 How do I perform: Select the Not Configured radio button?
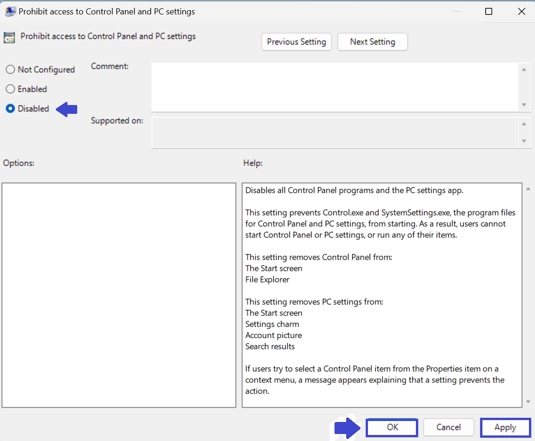coord(10,70)
